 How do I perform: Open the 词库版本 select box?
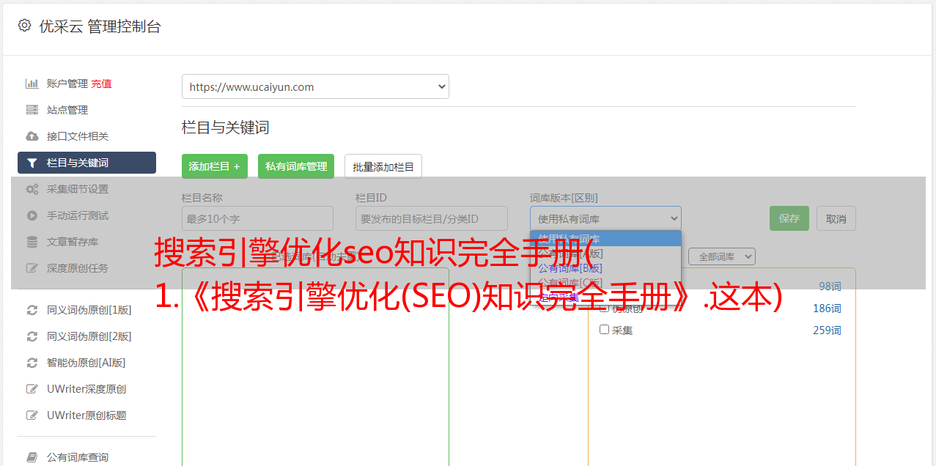tap(605, 218)
